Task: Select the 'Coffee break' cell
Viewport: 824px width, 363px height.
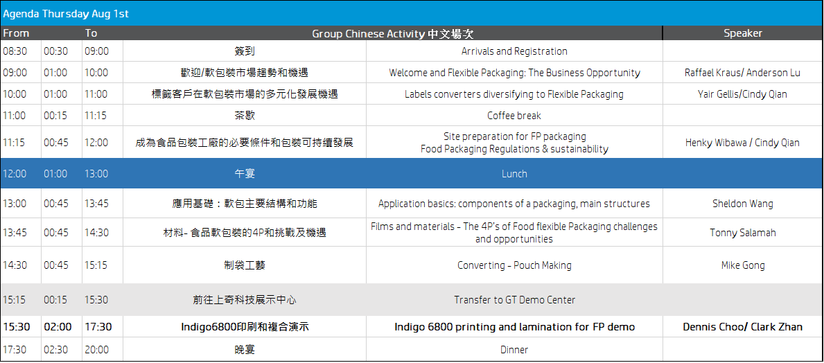Action: point(514,116)
